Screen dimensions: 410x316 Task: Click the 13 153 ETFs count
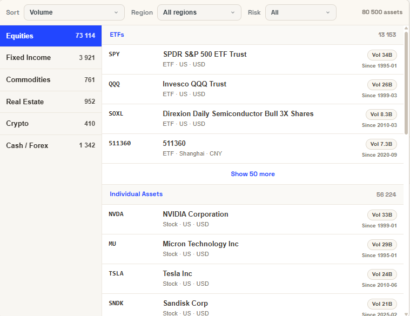coord(387,35)
